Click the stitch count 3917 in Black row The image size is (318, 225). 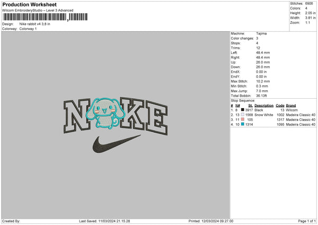point(249,110)
